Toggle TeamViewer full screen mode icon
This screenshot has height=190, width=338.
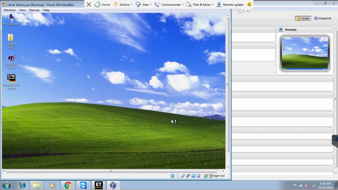click(x=243, y=11)
